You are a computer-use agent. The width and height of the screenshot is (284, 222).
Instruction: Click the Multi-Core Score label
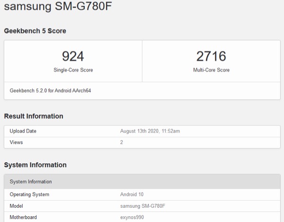(x=212, y=70)
